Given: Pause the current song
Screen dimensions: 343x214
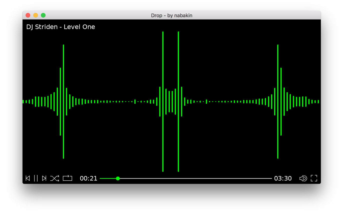Looking at the screenshot, I should point(36,178).
